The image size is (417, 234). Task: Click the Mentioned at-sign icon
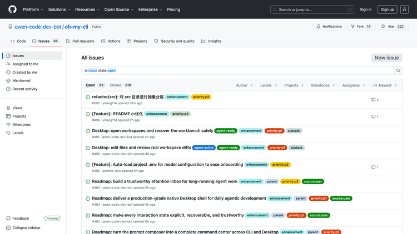click(x=8, y=80)
